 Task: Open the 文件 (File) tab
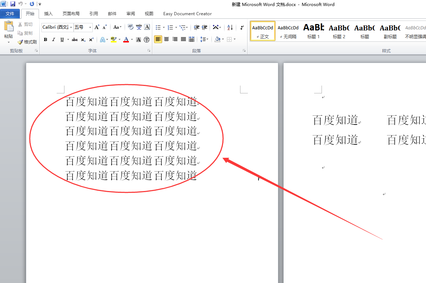pyautogui.click(x=10, y=14)
